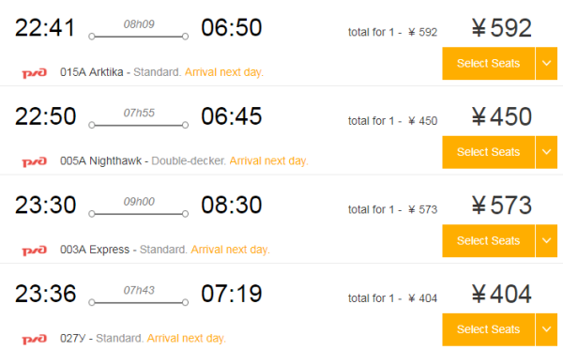Click the 005A Nighthawk train name
The image size is (563, 350).
pos(101,160)
